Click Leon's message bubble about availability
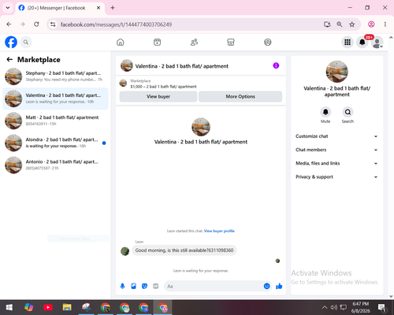This screenshot has width=394, height=315. tap(184, 250)
